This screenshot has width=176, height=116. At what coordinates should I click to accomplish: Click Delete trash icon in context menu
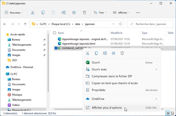(122, 53)
